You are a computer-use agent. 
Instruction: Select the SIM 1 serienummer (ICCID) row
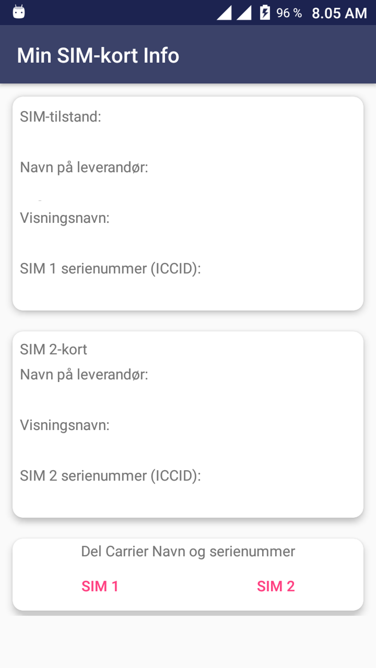(110, 269)
